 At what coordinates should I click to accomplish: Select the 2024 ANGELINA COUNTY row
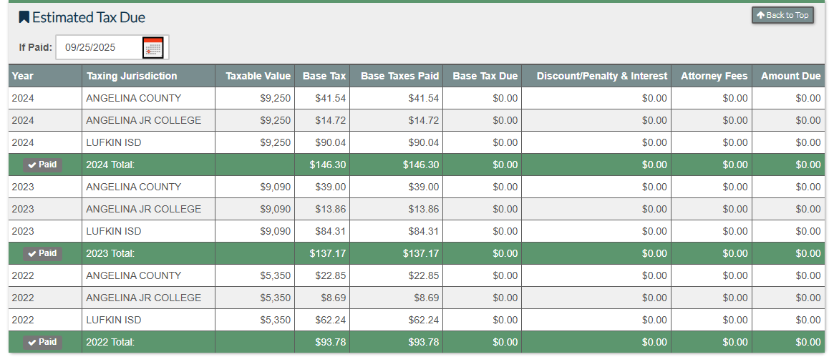(x=133, y=98)
